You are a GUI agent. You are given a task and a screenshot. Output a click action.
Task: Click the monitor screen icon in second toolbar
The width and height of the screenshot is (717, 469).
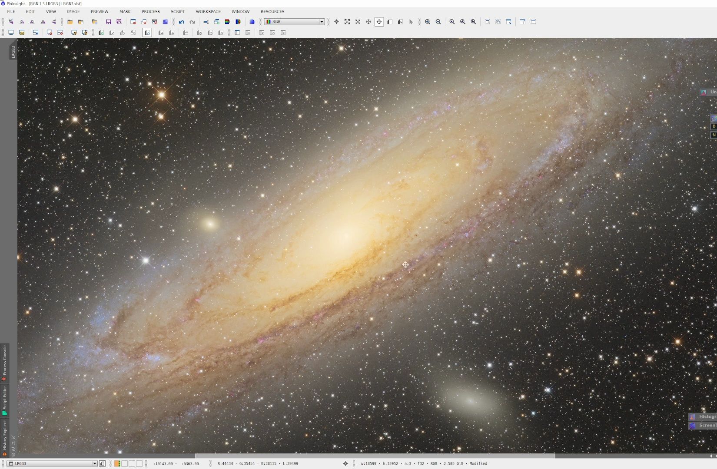point(11,33)
